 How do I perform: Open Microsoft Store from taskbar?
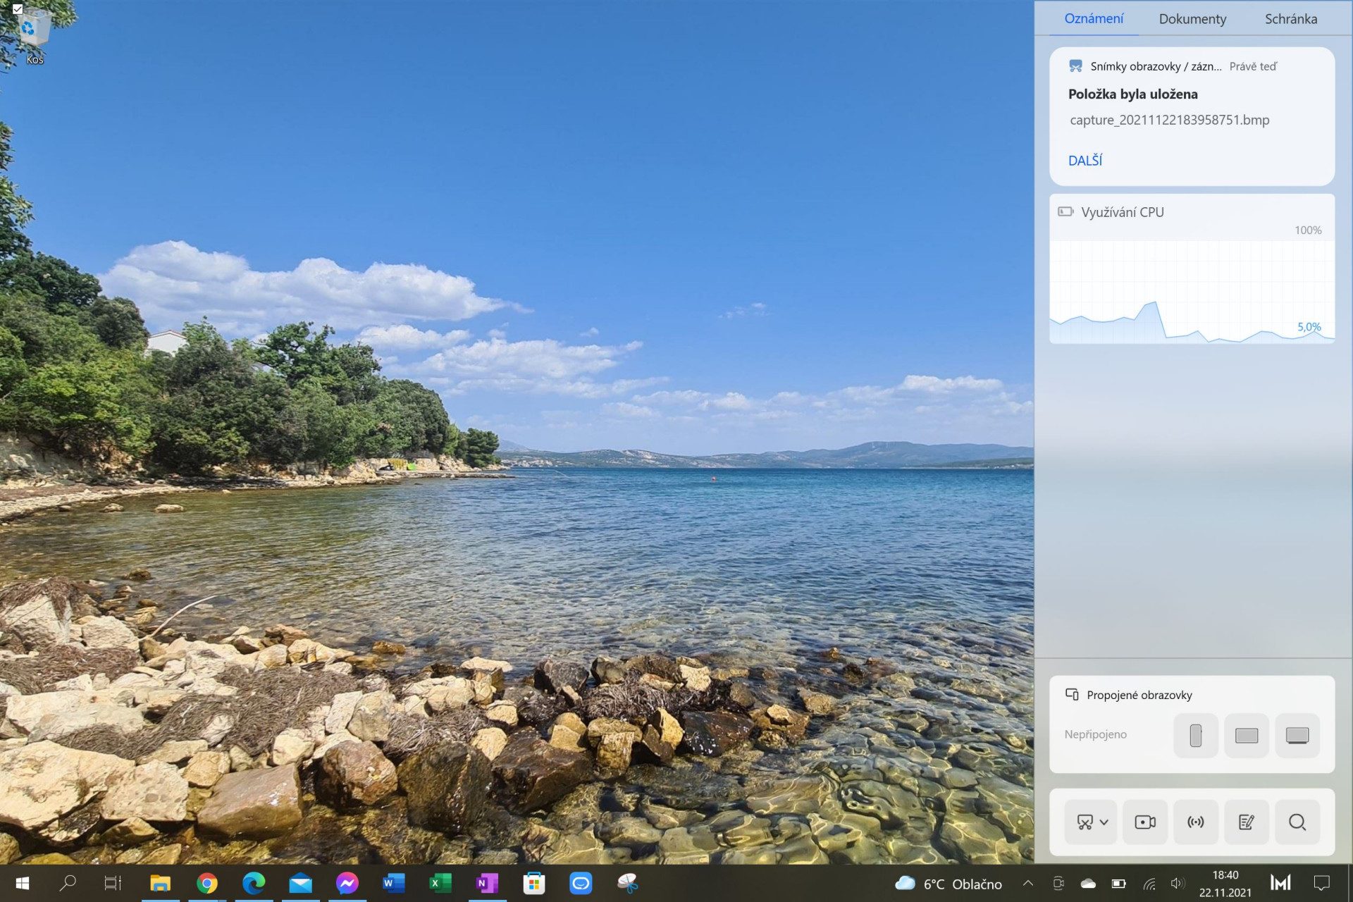tap(534, 883)
